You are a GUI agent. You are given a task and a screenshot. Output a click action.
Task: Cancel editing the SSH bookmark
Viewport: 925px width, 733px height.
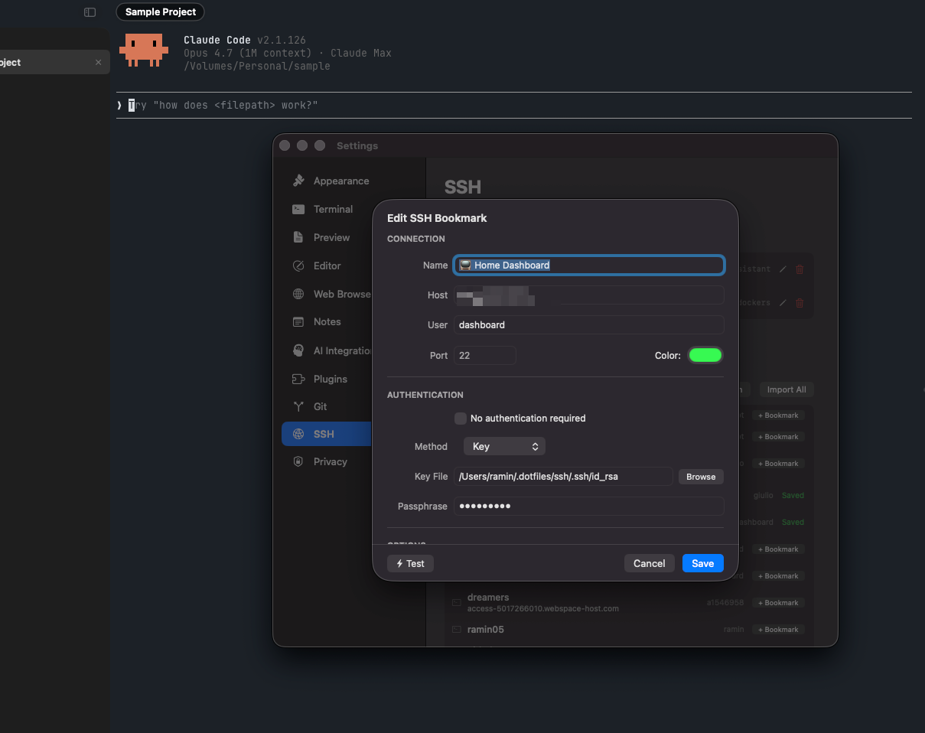650,563
